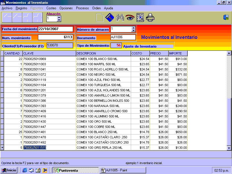Open the Costeo menu
The image size is (232, 174).
tap(51, 8)
